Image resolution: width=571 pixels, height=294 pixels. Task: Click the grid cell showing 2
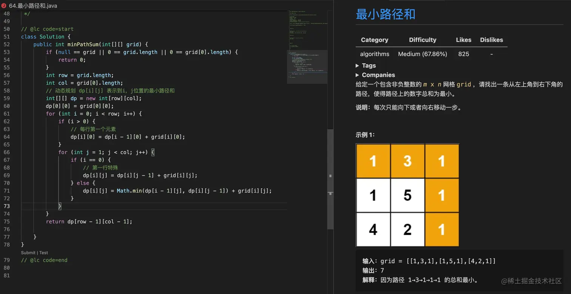coord(407,230)
